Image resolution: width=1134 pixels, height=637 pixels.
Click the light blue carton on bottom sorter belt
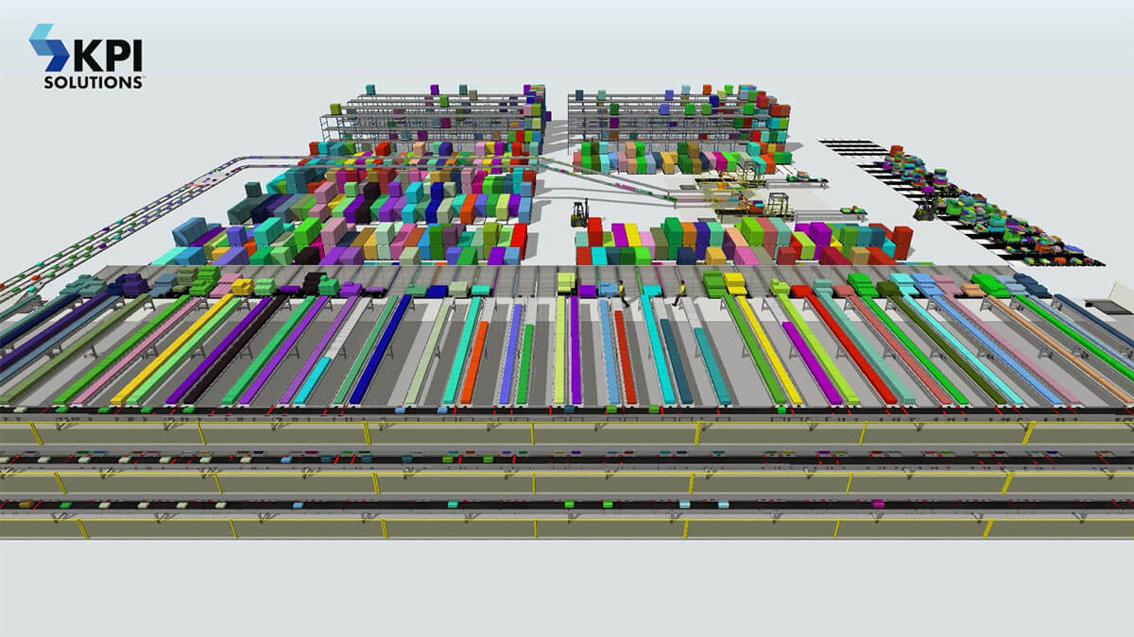[684, 505]
